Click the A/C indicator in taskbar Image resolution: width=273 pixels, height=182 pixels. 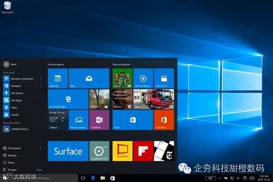211,178
